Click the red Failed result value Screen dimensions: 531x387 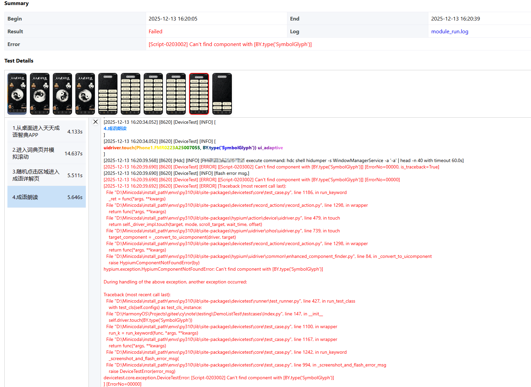tap(155, 32)
